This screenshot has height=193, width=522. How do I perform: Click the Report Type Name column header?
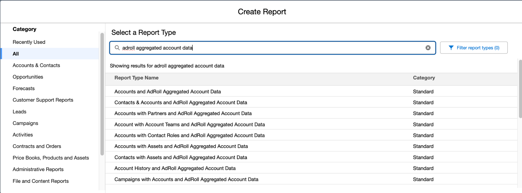[x=137, y=78]
